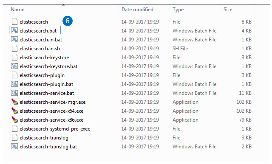
Task: Sort files by the Size column
Action: tap(228, 10)
